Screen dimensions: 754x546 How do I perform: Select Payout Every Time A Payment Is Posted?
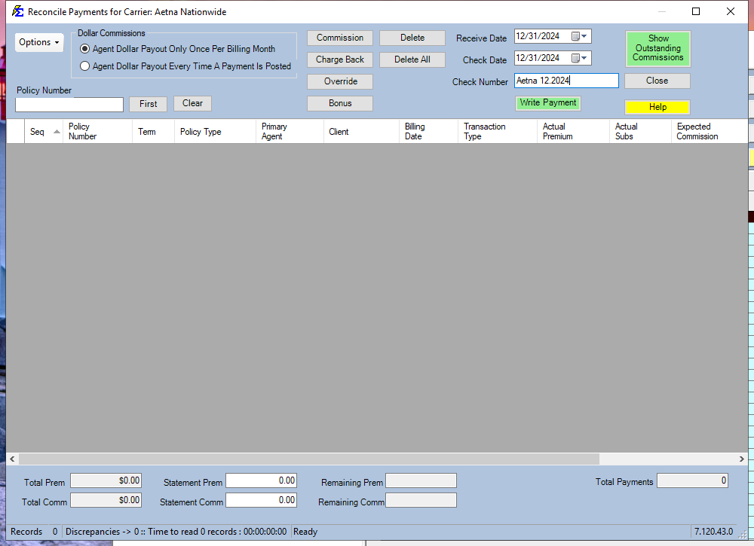pos(85,66)
